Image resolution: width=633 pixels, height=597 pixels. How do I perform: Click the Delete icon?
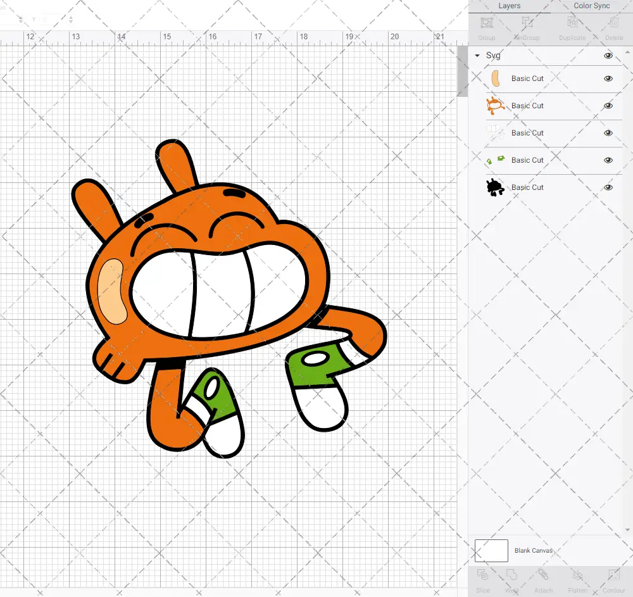(614, 23)
